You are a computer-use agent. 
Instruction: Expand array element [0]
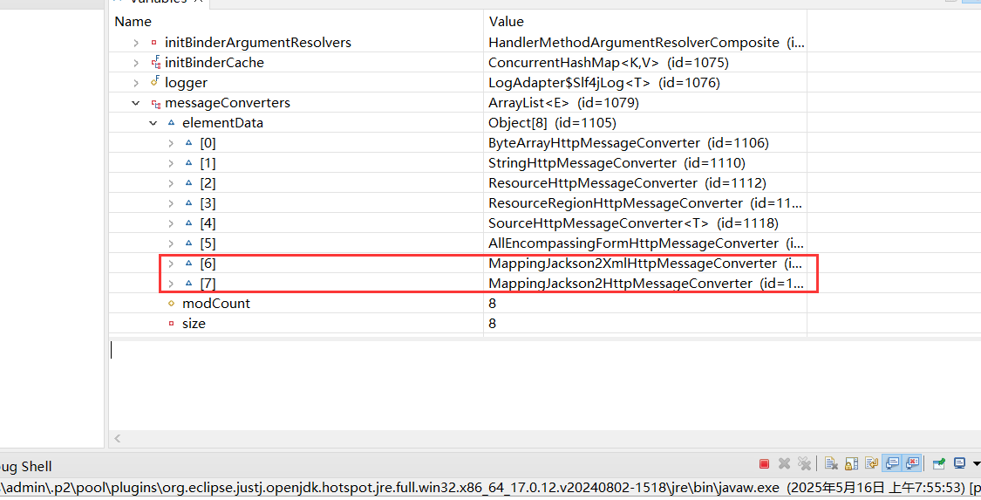click(171, 143)
